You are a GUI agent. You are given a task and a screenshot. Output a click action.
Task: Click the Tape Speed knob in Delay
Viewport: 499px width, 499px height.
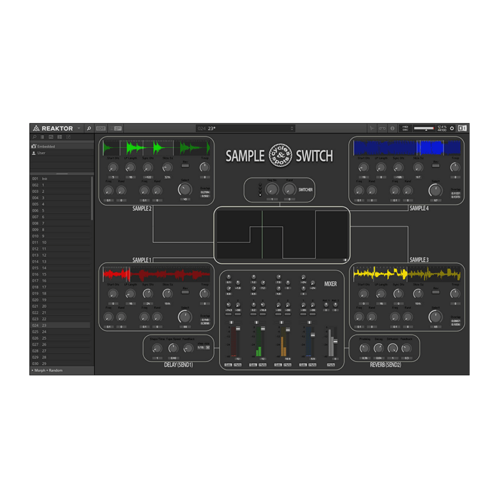click(x=173, y=348)
